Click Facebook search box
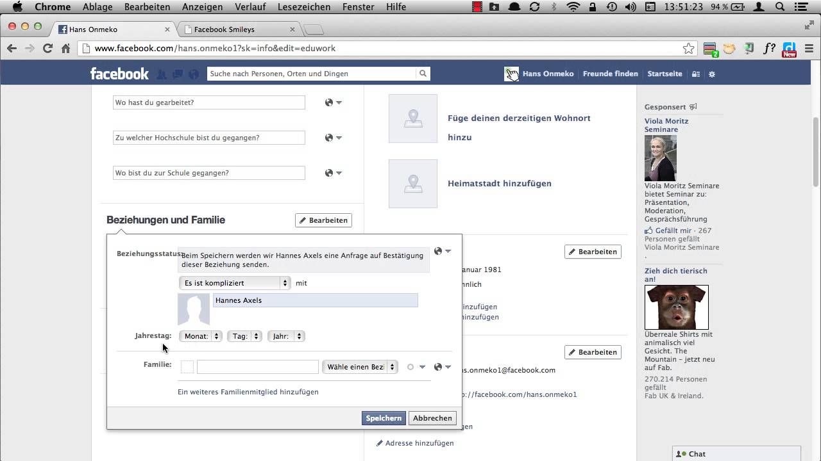This screenshot has height=461, width=821. 312,74
